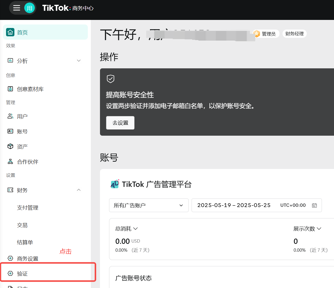
Task: Click the calendar icon in date range
Action: [314, 205]
